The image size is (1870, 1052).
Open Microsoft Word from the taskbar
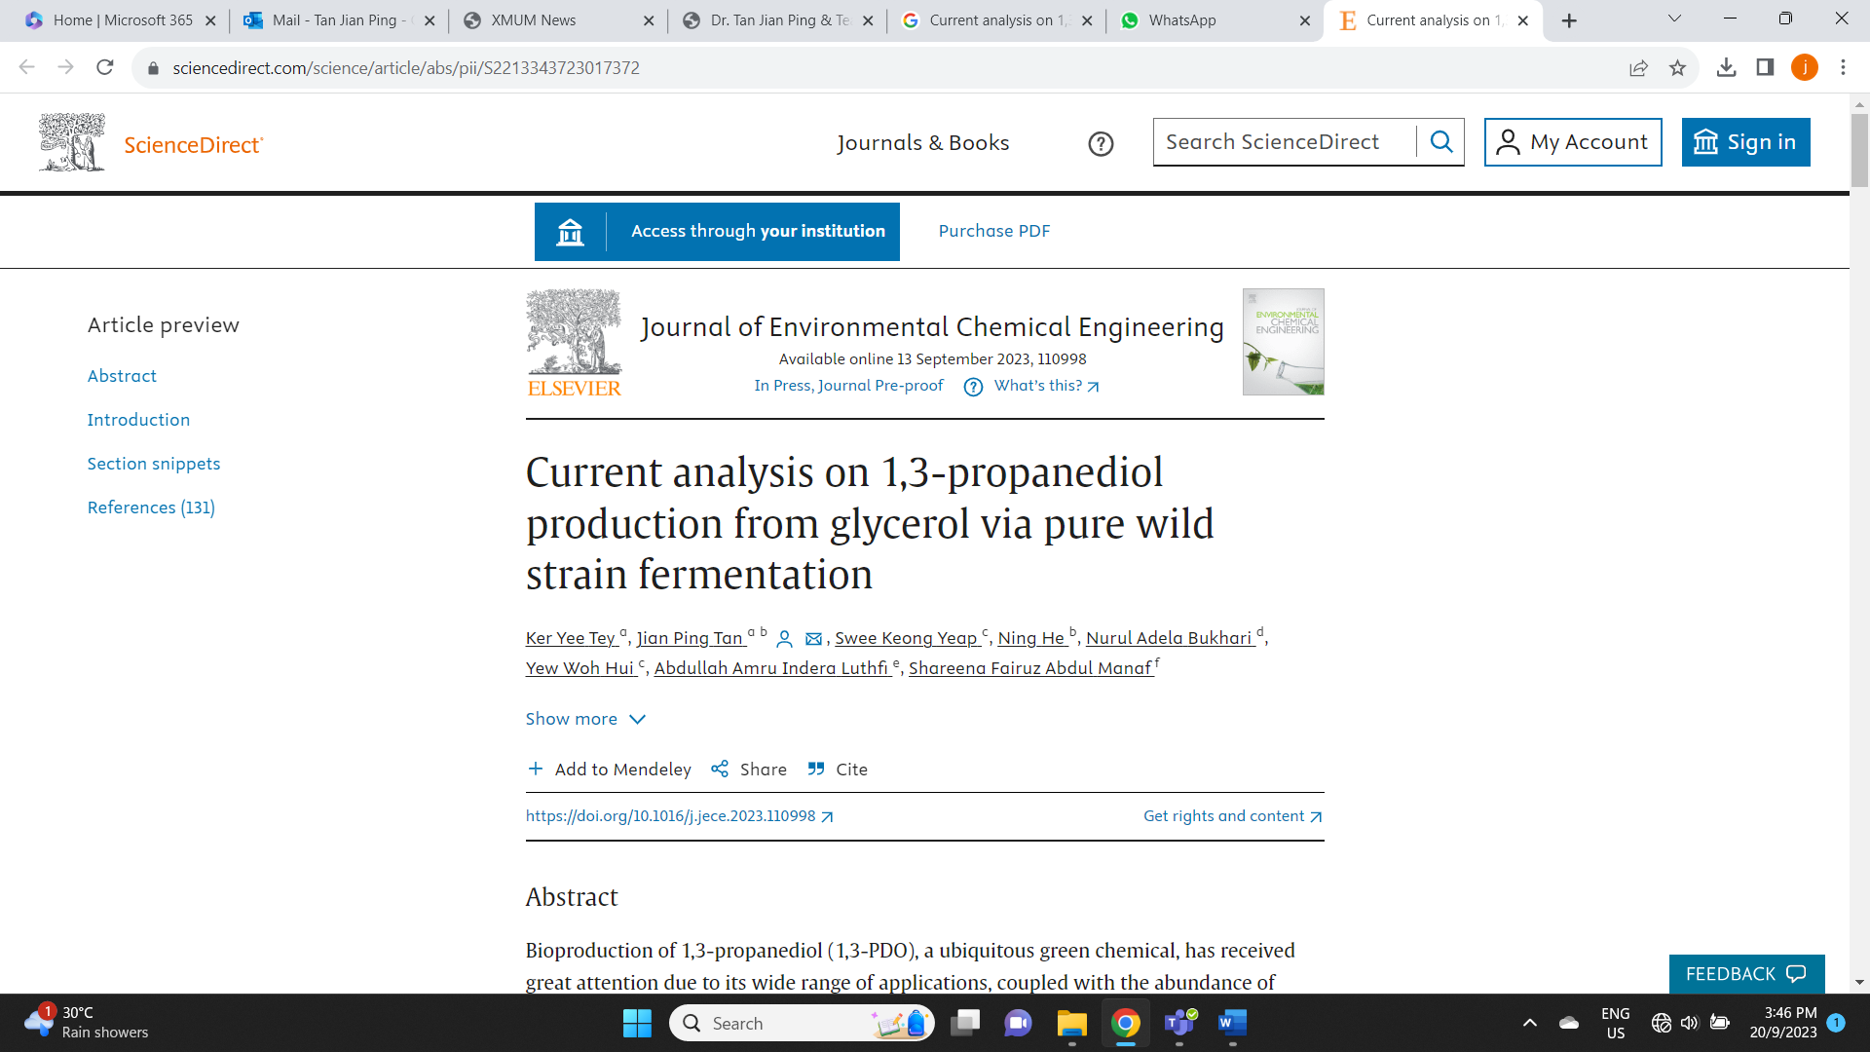tap(1232, 1023)
